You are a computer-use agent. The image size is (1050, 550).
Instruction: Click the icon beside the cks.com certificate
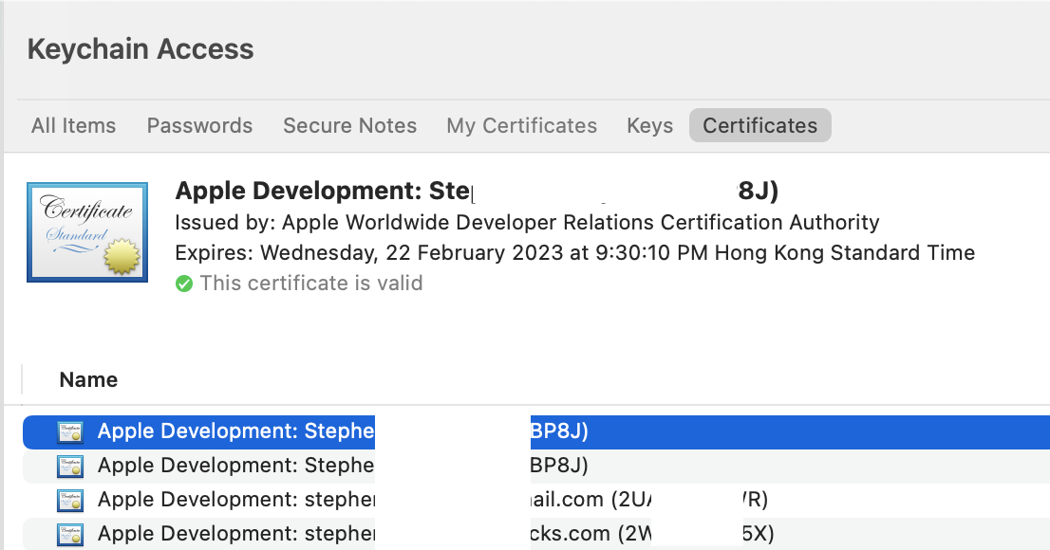coord(70,534)
